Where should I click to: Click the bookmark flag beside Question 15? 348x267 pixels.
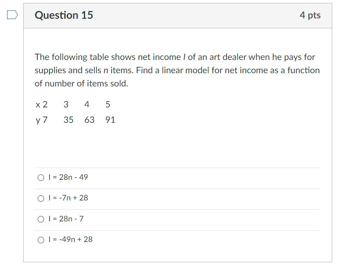(x=11, y=14)
